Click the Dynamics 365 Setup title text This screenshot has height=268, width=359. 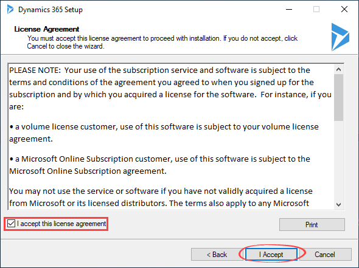coord(51,10)
